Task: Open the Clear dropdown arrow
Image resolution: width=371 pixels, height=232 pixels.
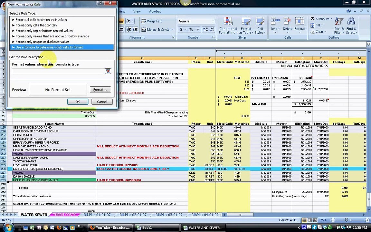Action: point(325,32)
